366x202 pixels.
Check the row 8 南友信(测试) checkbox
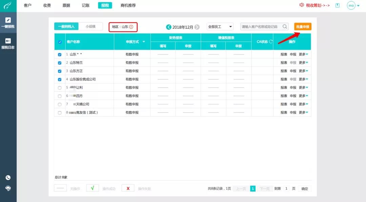tap(60, 112)
